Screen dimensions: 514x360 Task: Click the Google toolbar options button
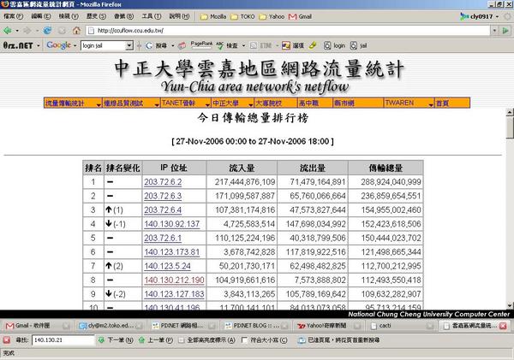coord(293,45)
